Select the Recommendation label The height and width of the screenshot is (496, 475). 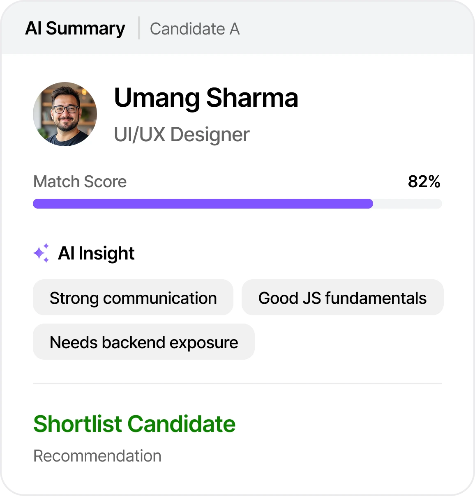[97, 455]
